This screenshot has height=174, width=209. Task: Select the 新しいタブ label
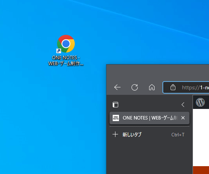(132, 135)
